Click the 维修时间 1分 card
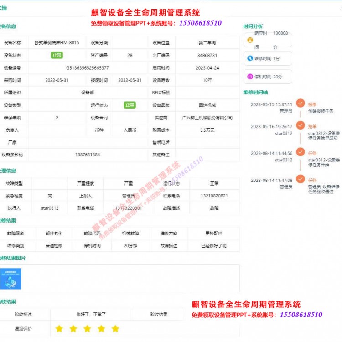This screenshot has width=342, height=342. pos(268,58)
